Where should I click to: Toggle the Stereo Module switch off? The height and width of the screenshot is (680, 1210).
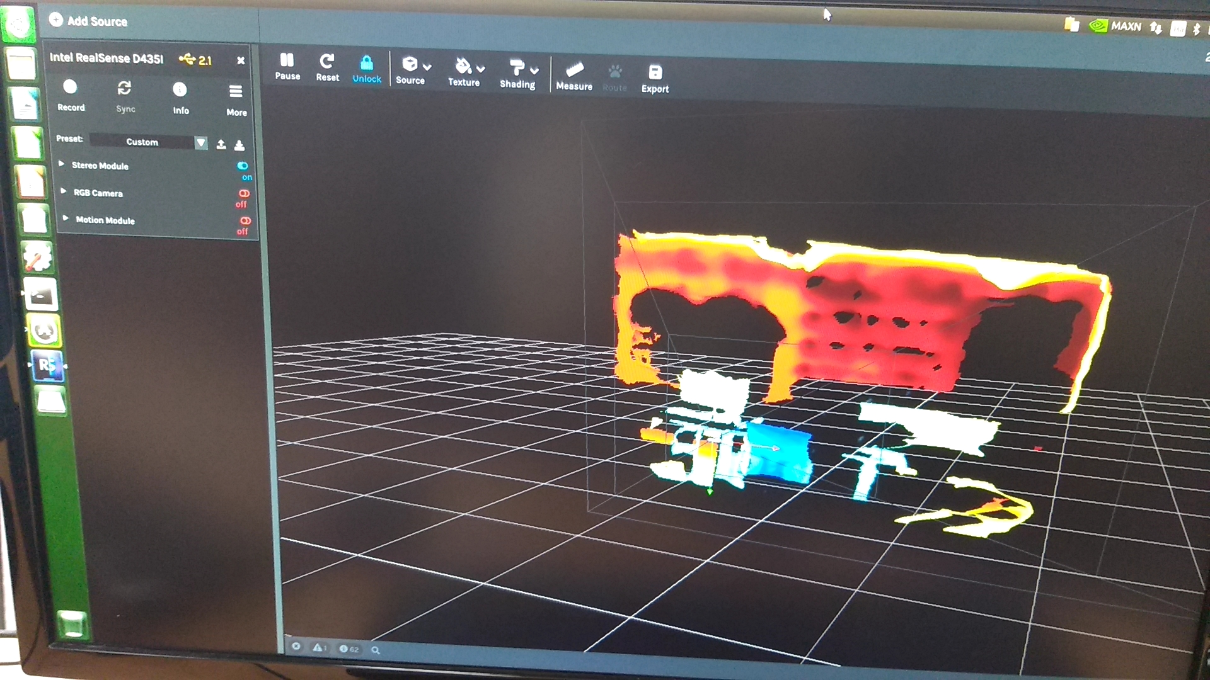243,166
